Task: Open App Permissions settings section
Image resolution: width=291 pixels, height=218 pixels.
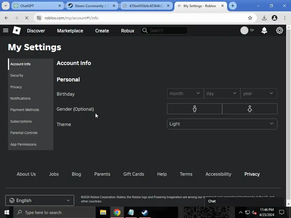Action: pyautogui.click(x=31, y=144)
